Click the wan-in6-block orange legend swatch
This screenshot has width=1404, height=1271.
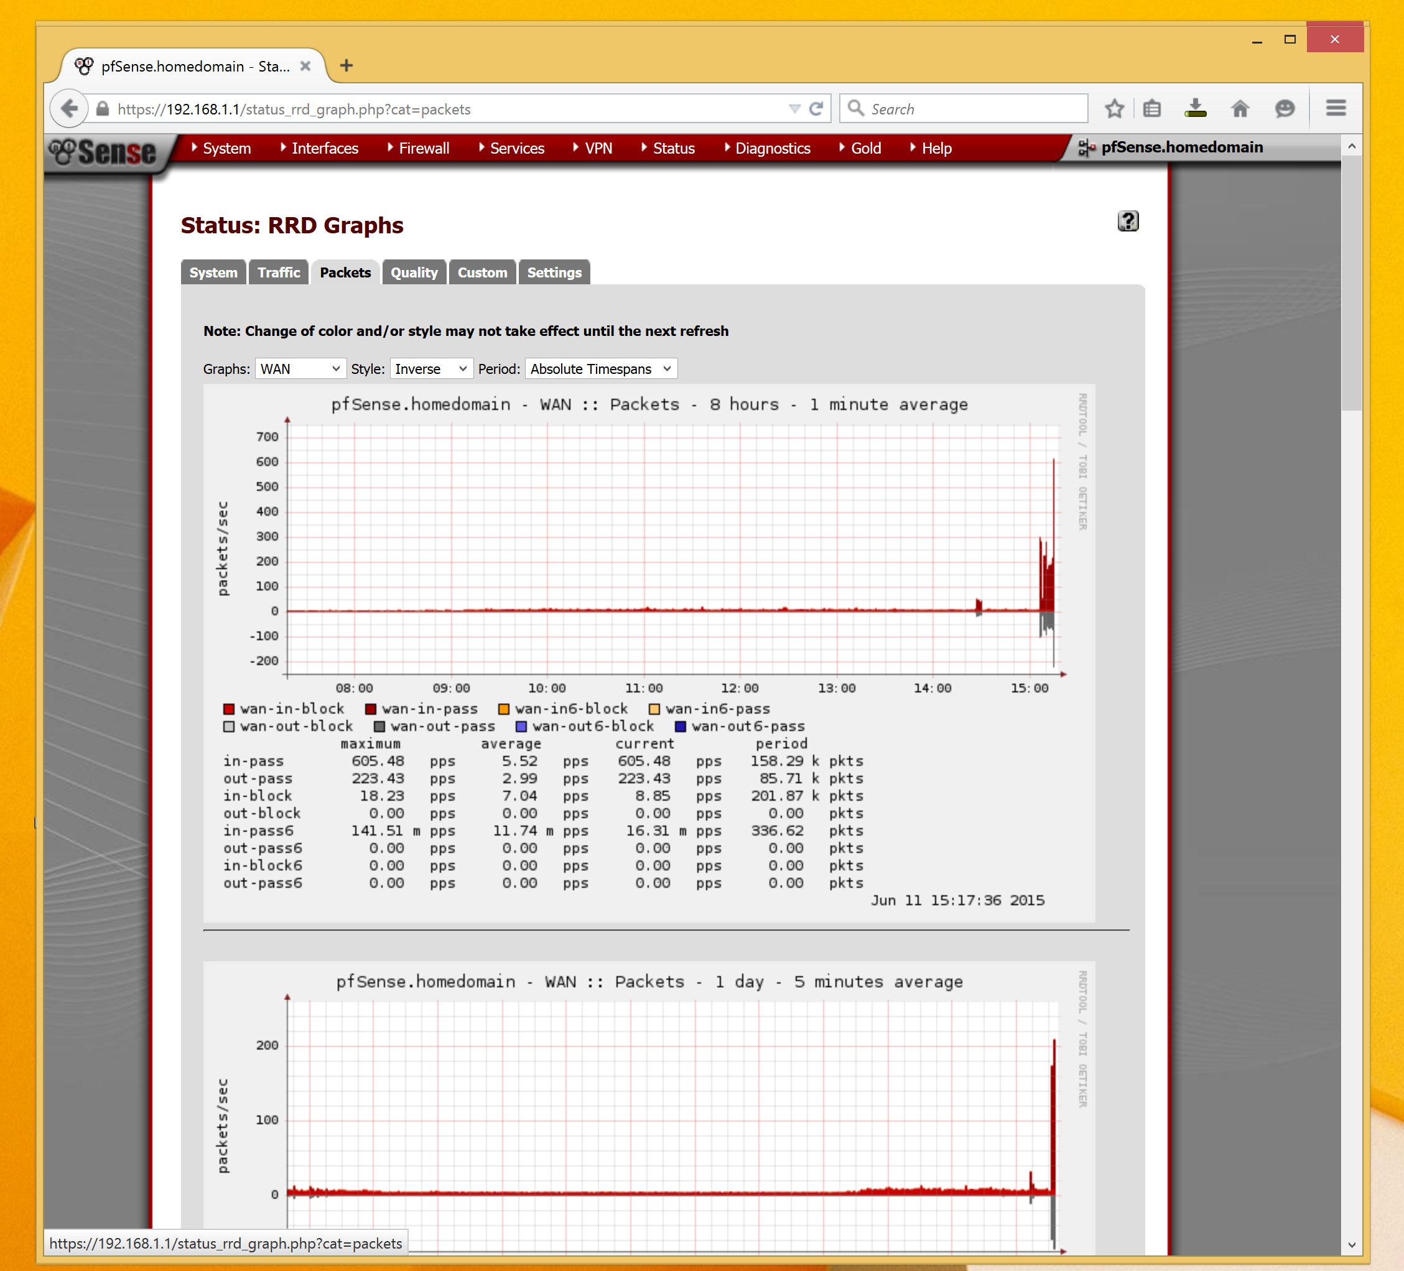pos(503,709)
